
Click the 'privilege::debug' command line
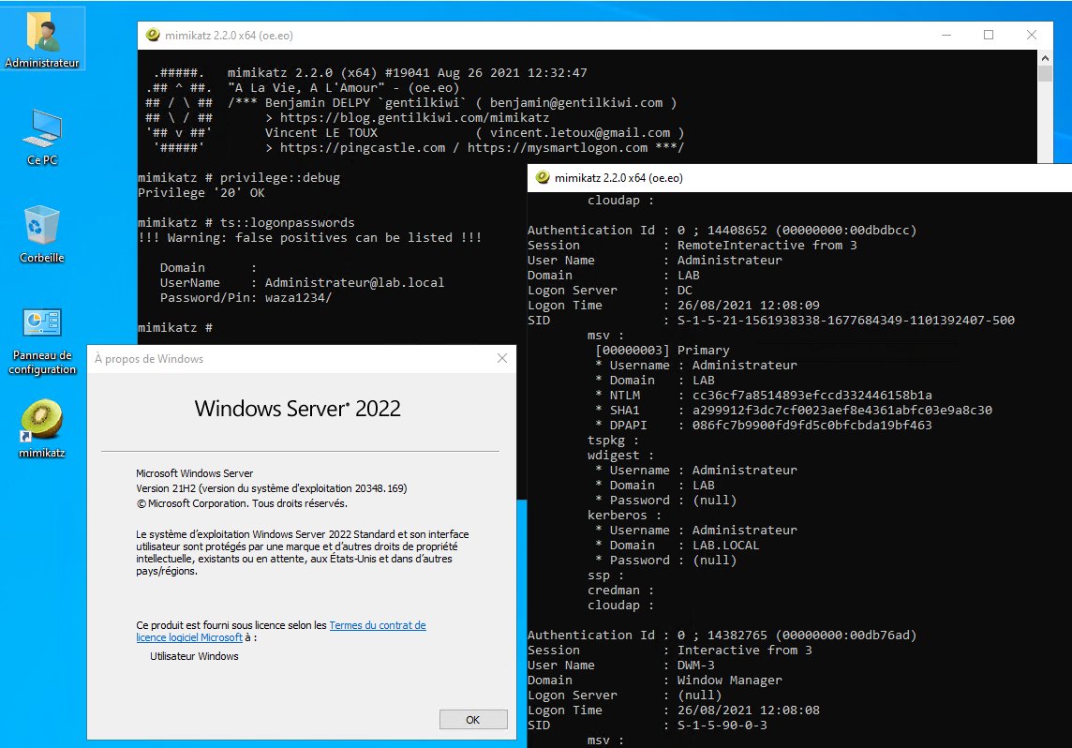pyautogui.click(x=239, y=178)
